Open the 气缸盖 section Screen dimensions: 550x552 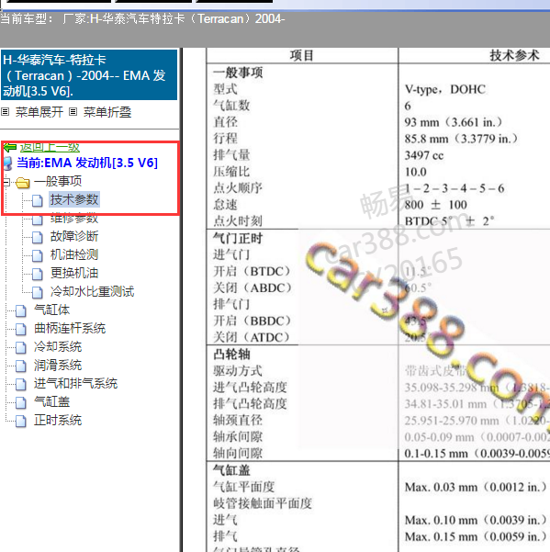(51, 401)
